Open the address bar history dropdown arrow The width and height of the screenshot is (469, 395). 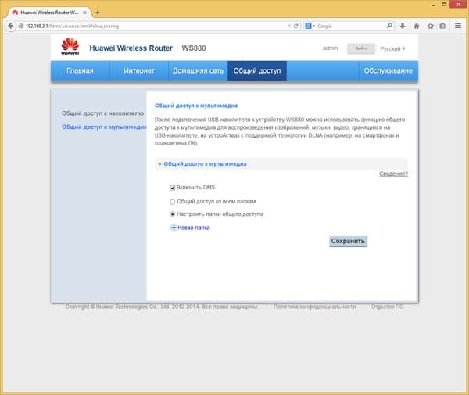pyautogui.click(x=289, y=26)
